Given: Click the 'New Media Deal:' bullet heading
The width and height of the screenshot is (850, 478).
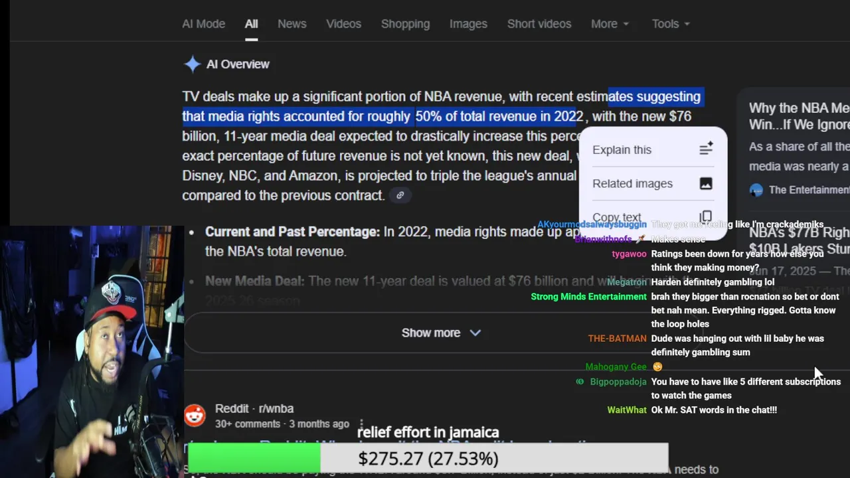Looking at the screenshot, I should point(254,281).
